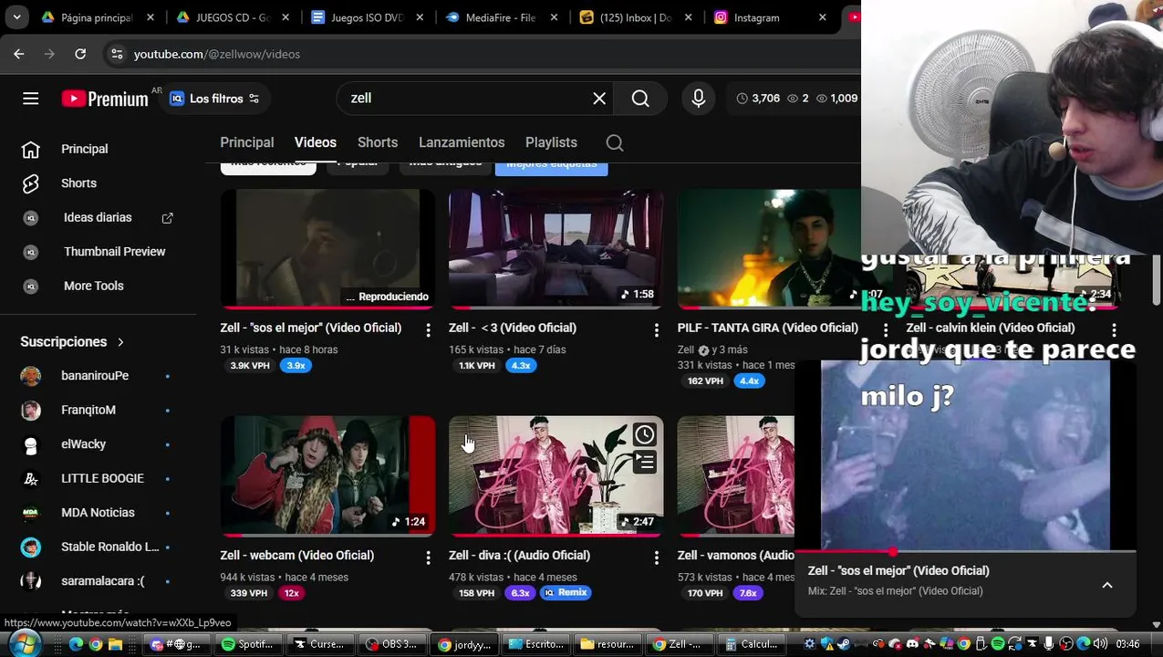Go back with the browser back arrow

pyautogui.click(x=19, y=54)
